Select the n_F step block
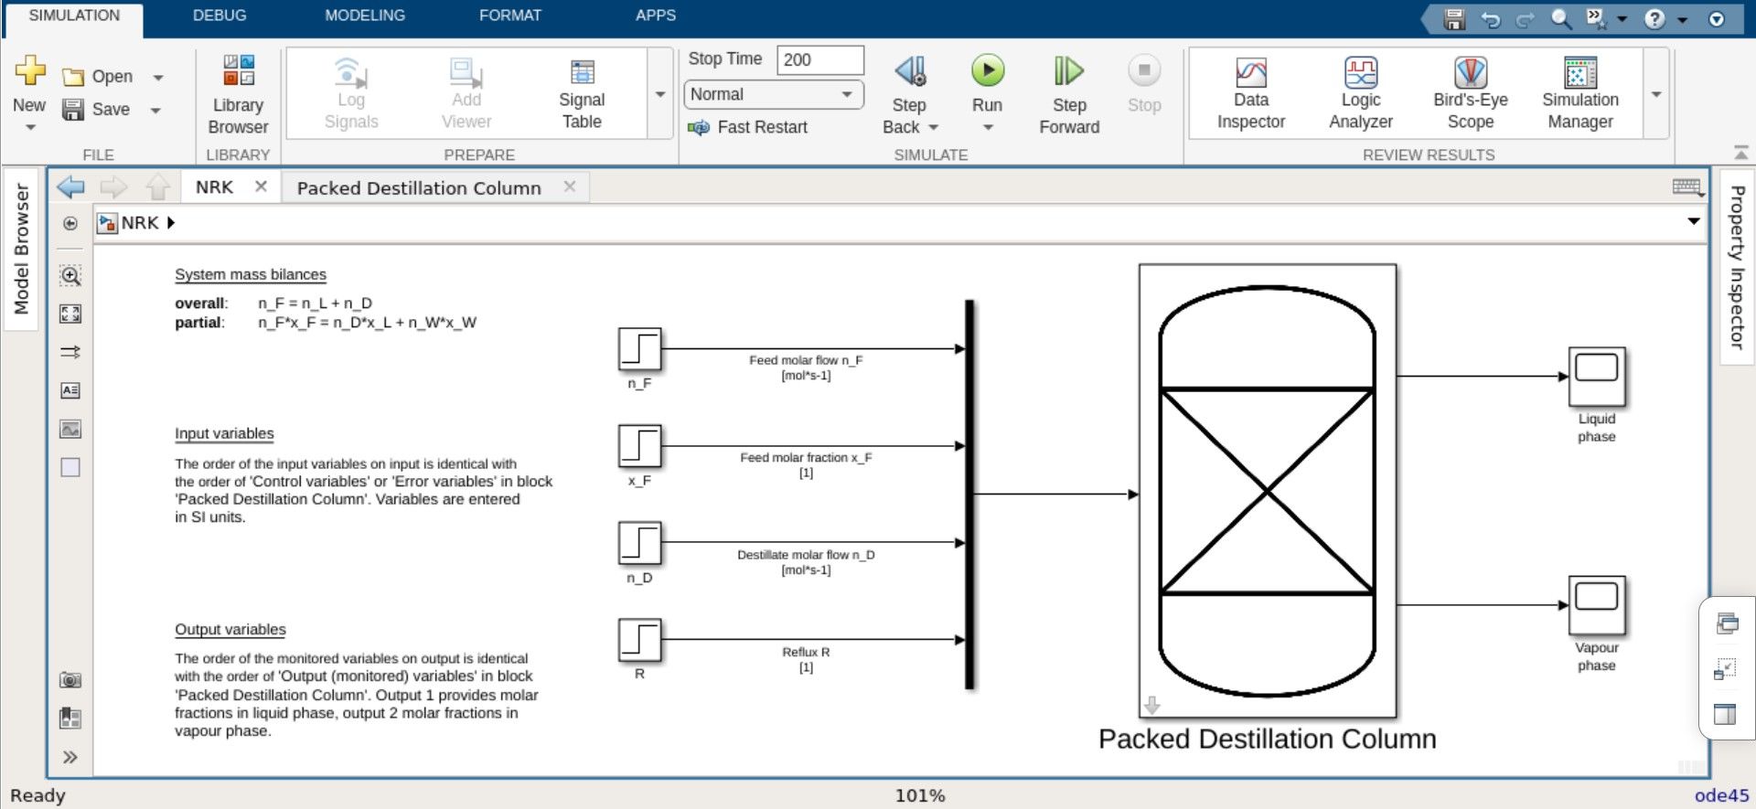Image resolution: width=1756 pixels, height=809 pixels. pos(639,349)
